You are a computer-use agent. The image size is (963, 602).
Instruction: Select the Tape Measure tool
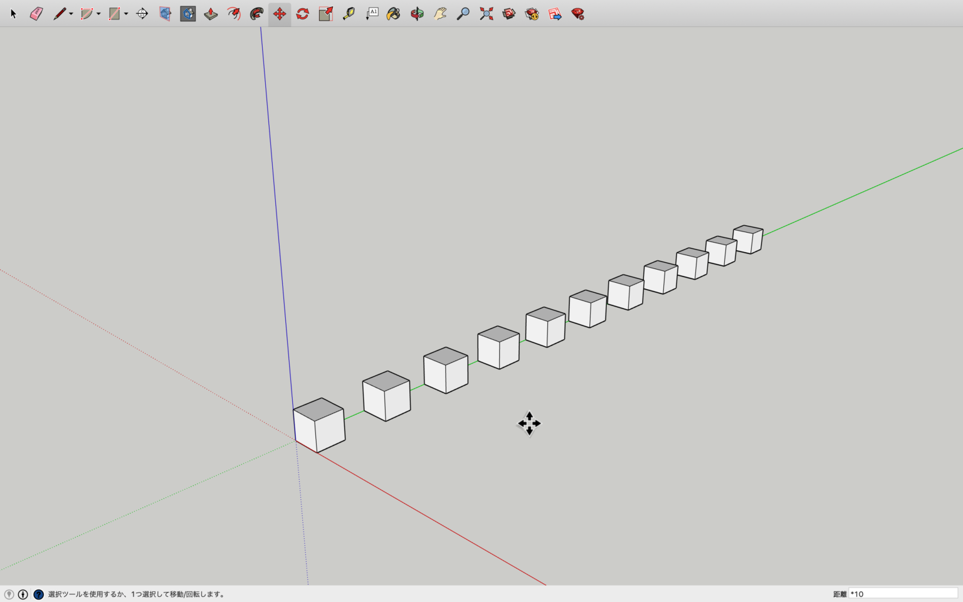tap(349, 14)
